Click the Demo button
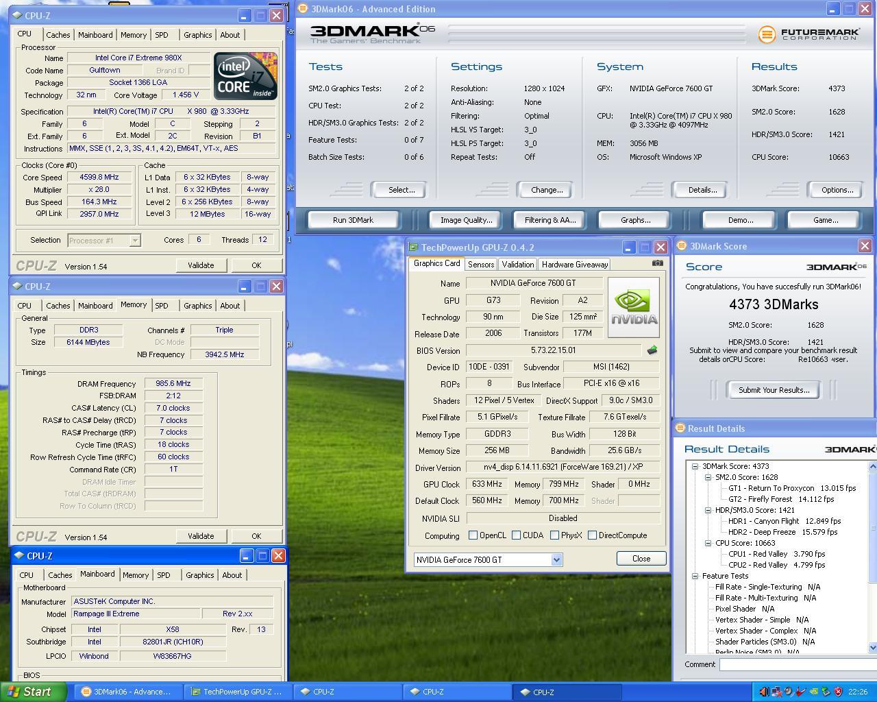Image resolution: width=877 pixels, height=702 pixels. click(x=741, y=220)
